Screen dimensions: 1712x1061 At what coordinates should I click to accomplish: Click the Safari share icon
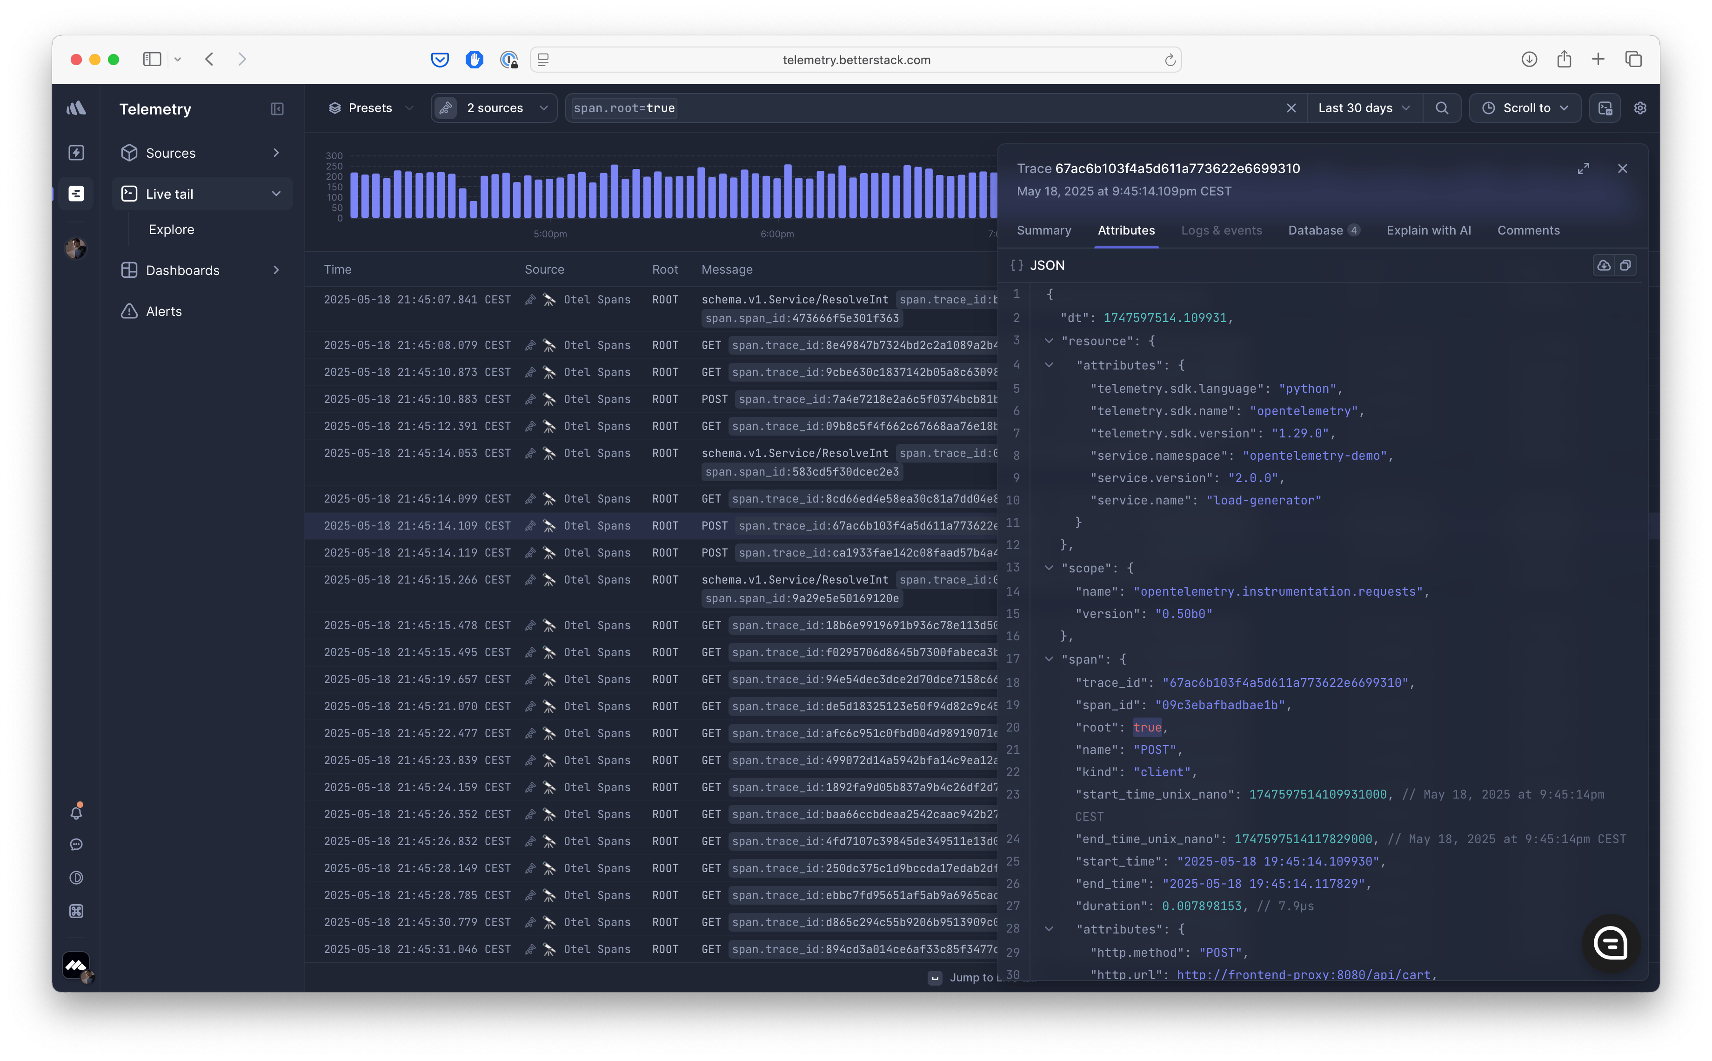[x=1563, y=60]
